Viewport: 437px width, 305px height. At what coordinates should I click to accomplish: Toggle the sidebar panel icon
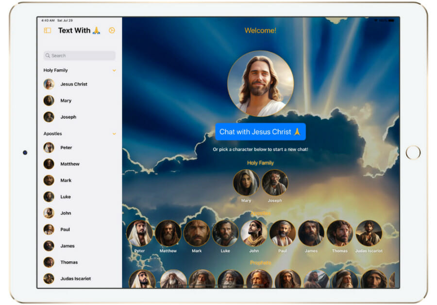pos(48,30)
